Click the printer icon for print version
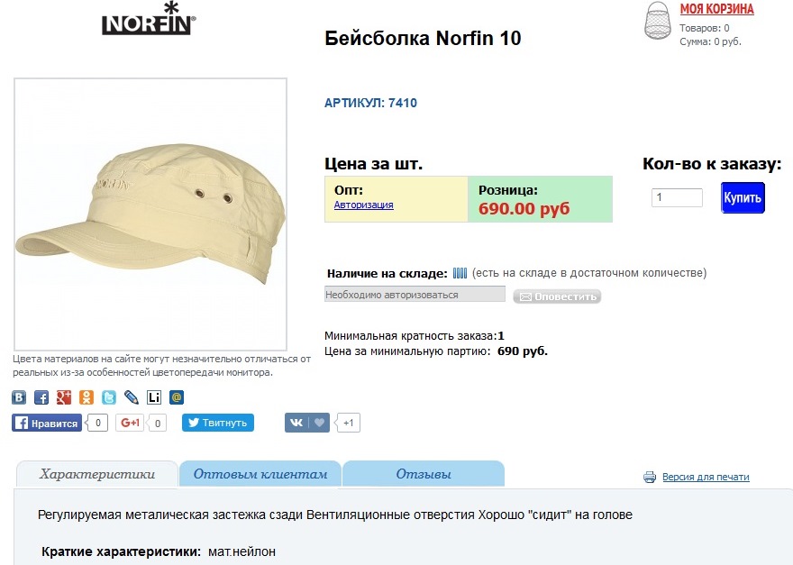Screen dimensions: 793x565 point(650,477)
